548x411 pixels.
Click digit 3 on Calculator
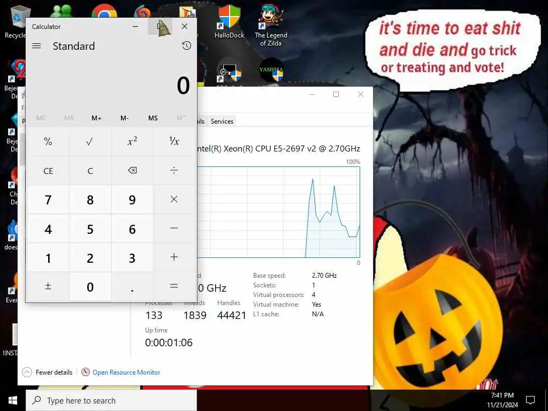pyautogui.click(x=132, y=257)
